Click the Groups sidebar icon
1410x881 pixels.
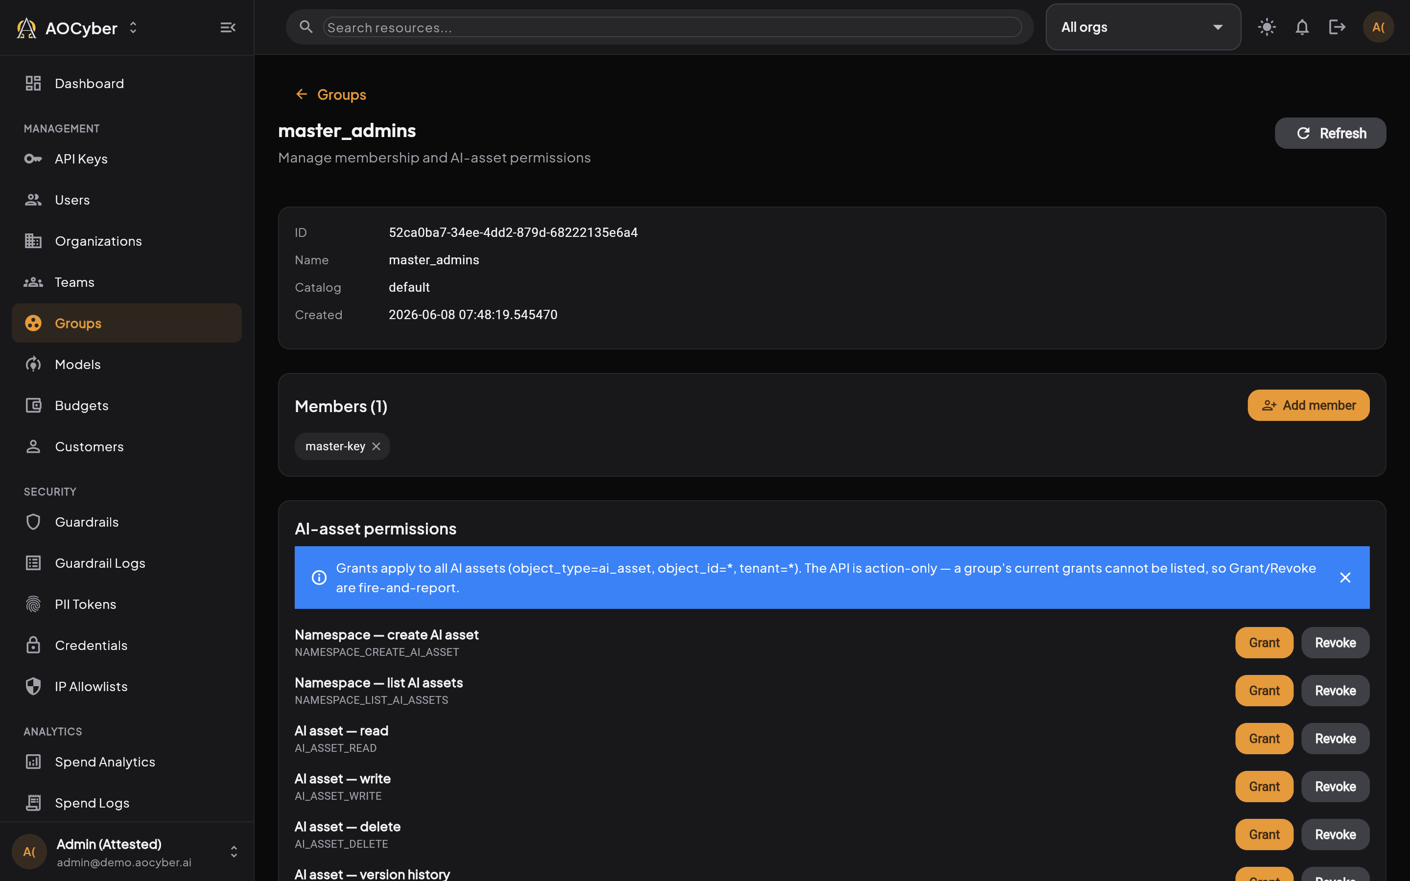33,323
